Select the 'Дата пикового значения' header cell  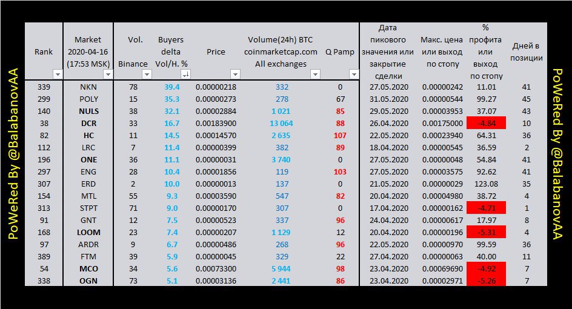click(388, 52)
